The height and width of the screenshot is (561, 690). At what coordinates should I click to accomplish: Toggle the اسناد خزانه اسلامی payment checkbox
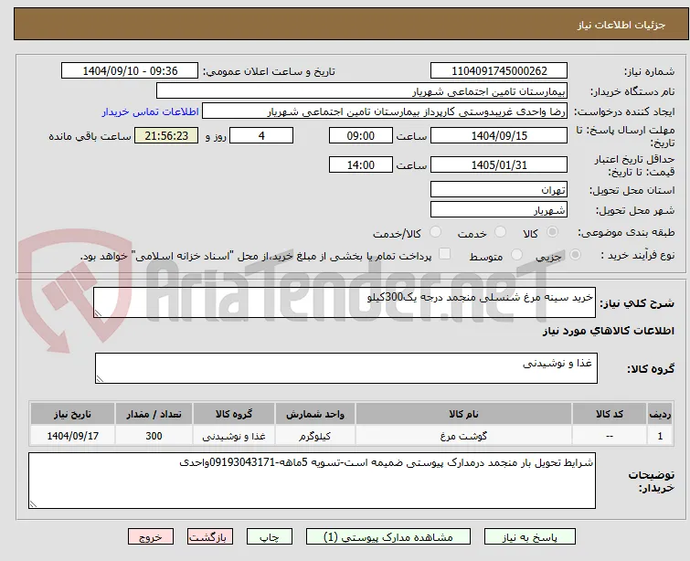coord(445,254)
